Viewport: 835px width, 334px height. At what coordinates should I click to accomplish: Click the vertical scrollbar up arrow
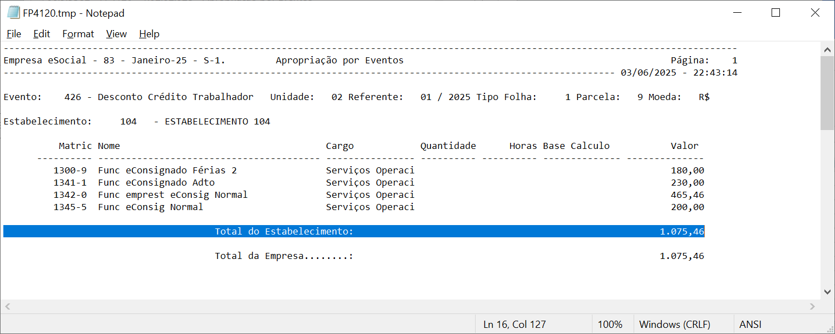coord(827,49)
